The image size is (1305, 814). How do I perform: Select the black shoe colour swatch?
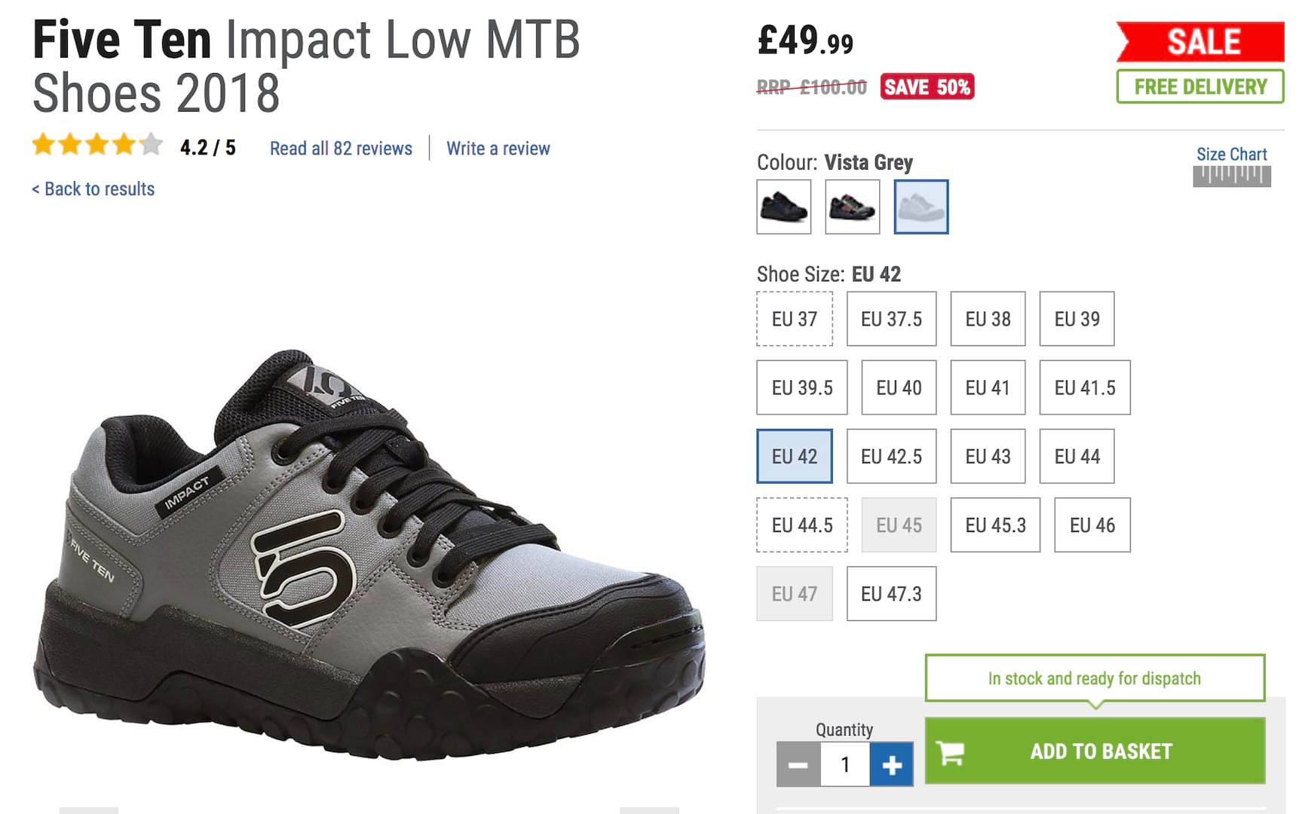[x=784, y=207]
